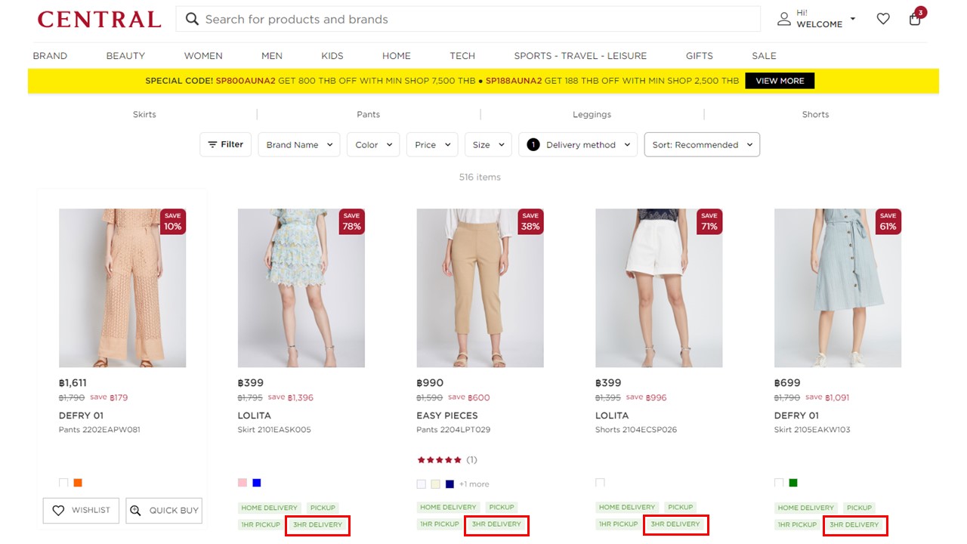
Task: Switch to the Skirts category tab
Action: pos(144,115)
